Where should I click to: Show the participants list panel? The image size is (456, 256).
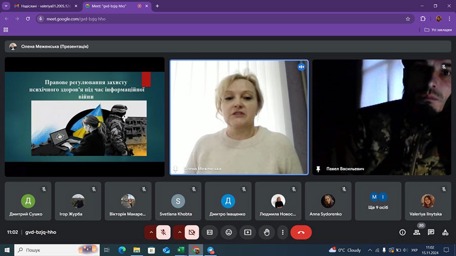pyautogui.click(x=416, y=232)
